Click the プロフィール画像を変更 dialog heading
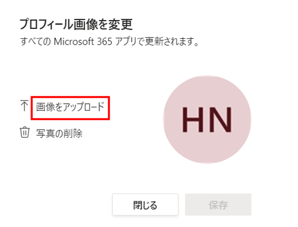The width and height of the screenshot is (298, 227). pos(76,25)
